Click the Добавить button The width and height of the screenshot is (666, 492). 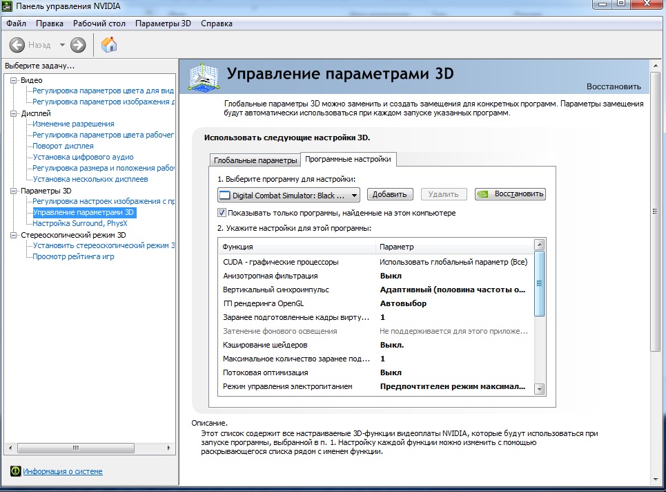(389, 194)
